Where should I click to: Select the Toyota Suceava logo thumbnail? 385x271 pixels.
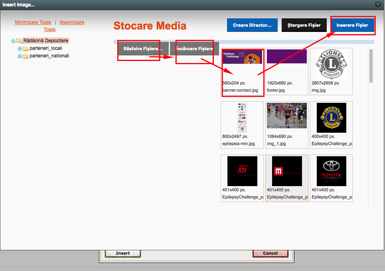click(332, 171)
